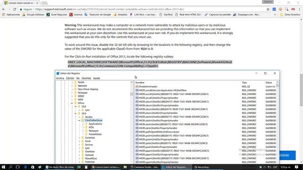
Task: Open Microsoft Store from the taskbar
Action: click(x=33, y=167)
